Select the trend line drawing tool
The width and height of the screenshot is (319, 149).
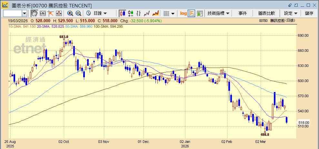50,14
